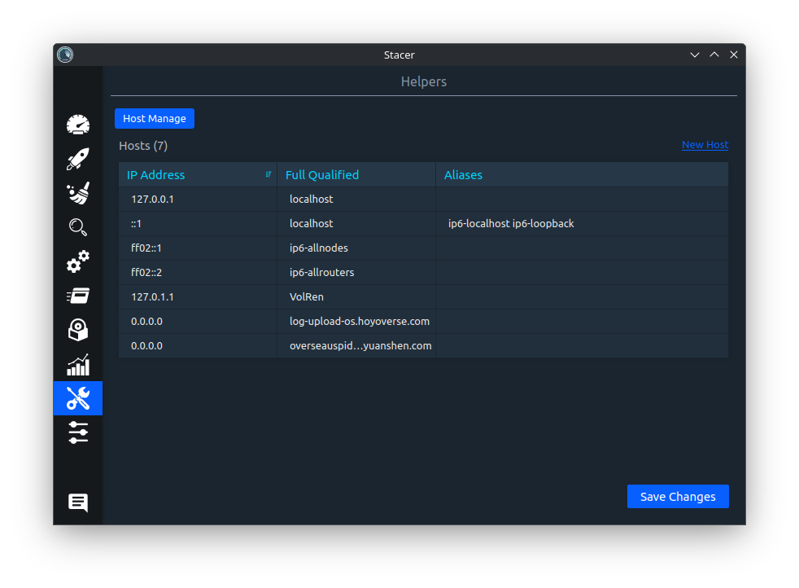
Task: Open Uninstaller package icon
Action: tap(78, 330)
